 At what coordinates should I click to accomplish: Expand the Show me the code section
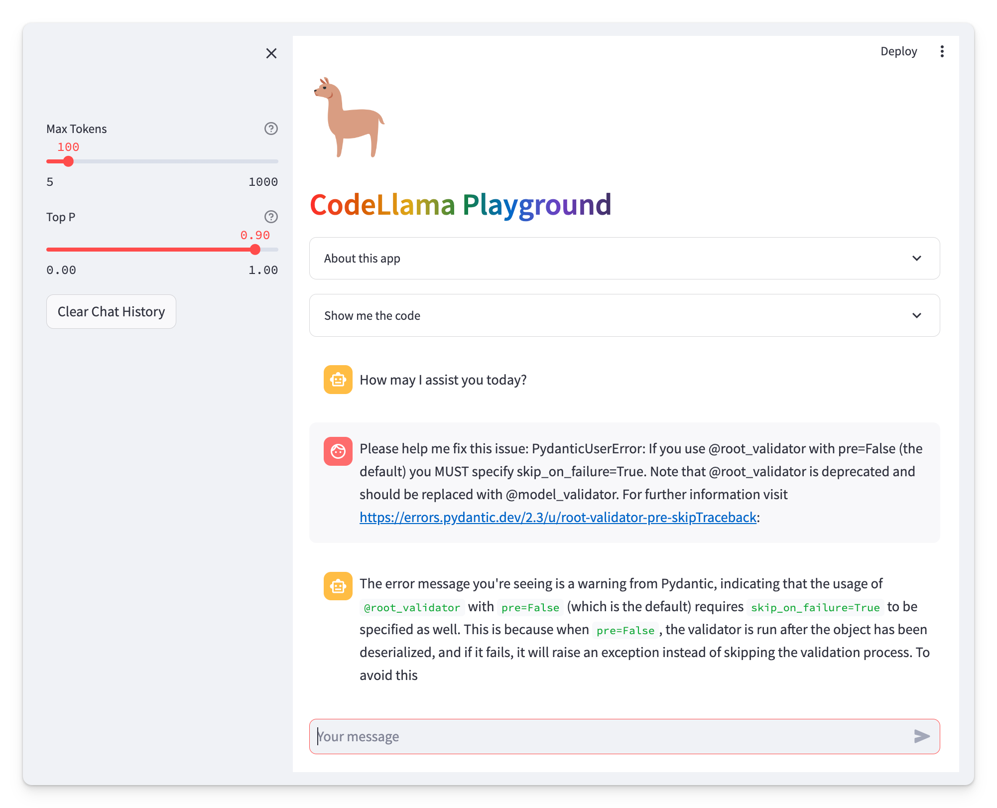coord(624,315)
